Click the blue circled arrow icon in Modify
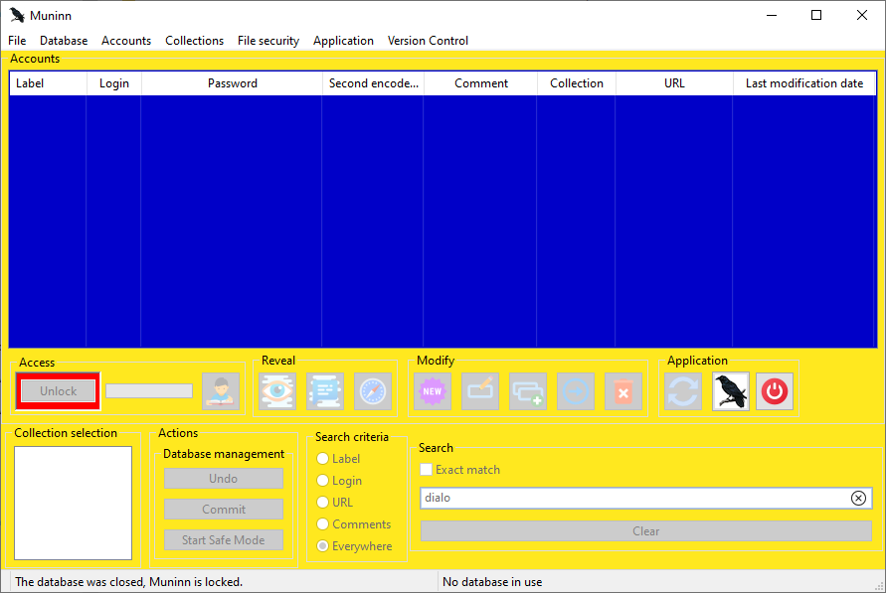The width and height of the screenshot is (886, 593). (576, 391)
